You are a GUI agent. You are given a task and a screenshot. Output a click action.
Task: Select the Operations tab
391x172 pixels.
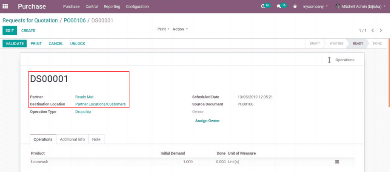pos(43,139)
